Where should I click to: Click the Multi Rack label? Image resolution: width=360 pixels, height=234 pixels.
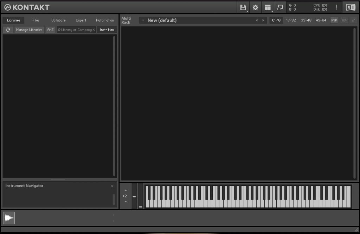(126, 20)
